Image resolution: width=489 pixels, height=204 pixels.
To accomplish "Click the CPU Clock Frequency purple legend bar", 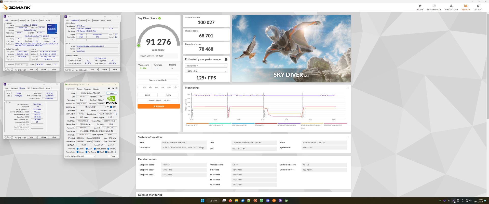I will 289,123.
